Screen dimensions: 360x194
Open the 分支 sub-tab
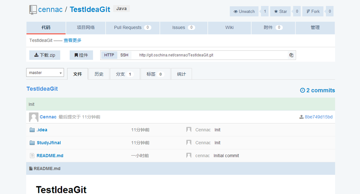click(x=125, y=74)
